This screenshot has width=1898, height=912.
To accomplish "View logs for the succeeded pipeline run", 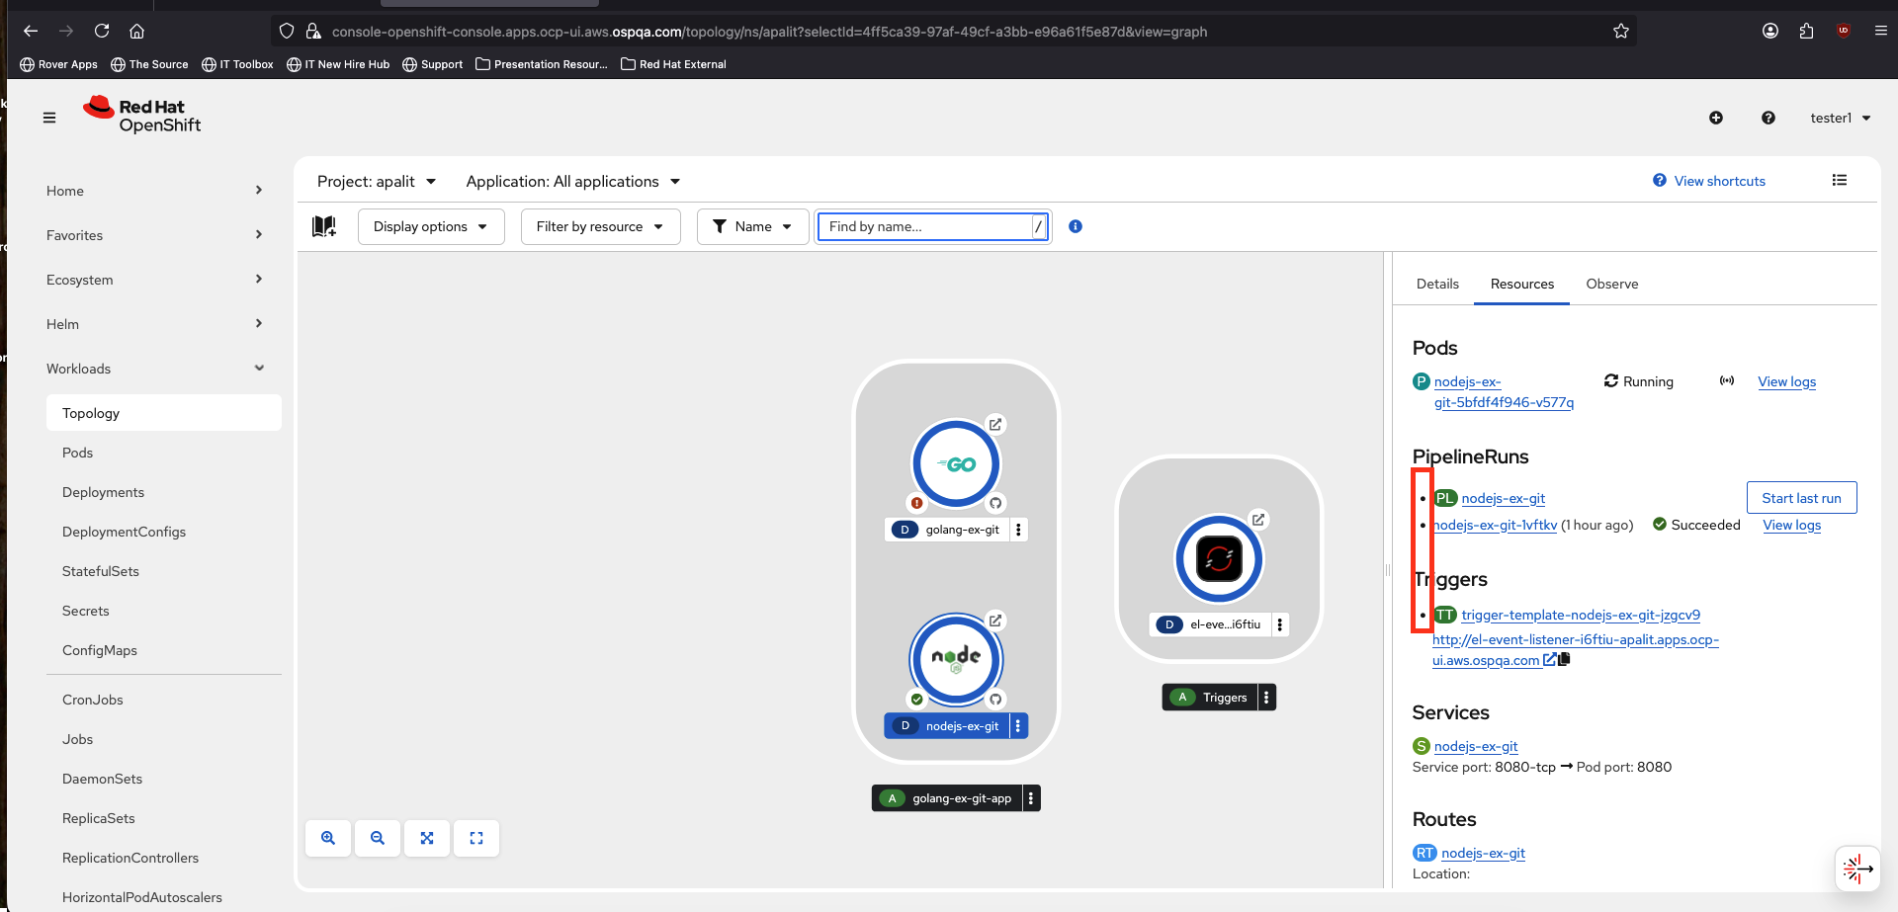I will (1791, 525).
